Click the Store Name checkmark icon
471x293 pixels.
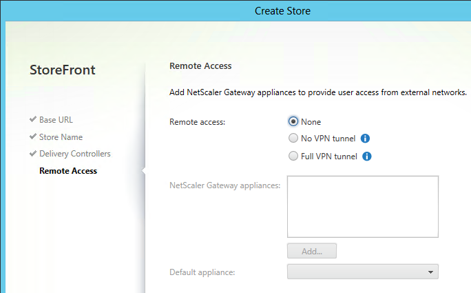[33, 137]
